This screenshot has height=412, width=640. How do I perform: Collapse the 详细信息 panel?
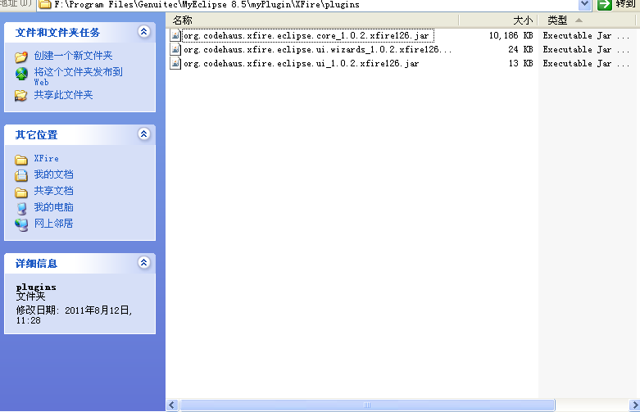coord(143,263)
